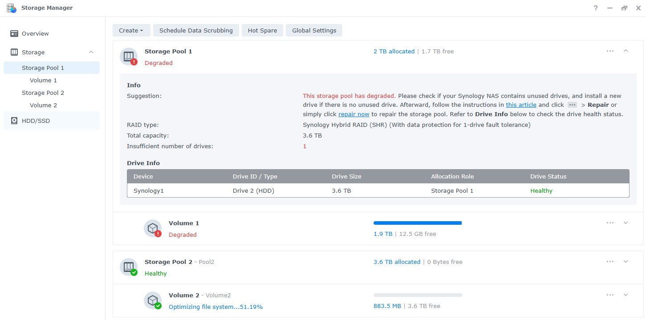
Task: Expand the Storage Pool 2 details chevron
Action: (626, 261)
